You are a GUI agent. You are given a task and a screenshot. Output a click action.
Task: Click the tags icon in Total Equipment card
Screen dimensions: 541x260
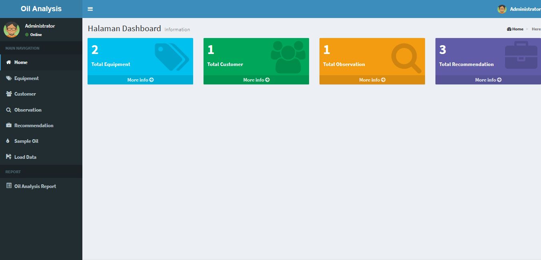172,57
